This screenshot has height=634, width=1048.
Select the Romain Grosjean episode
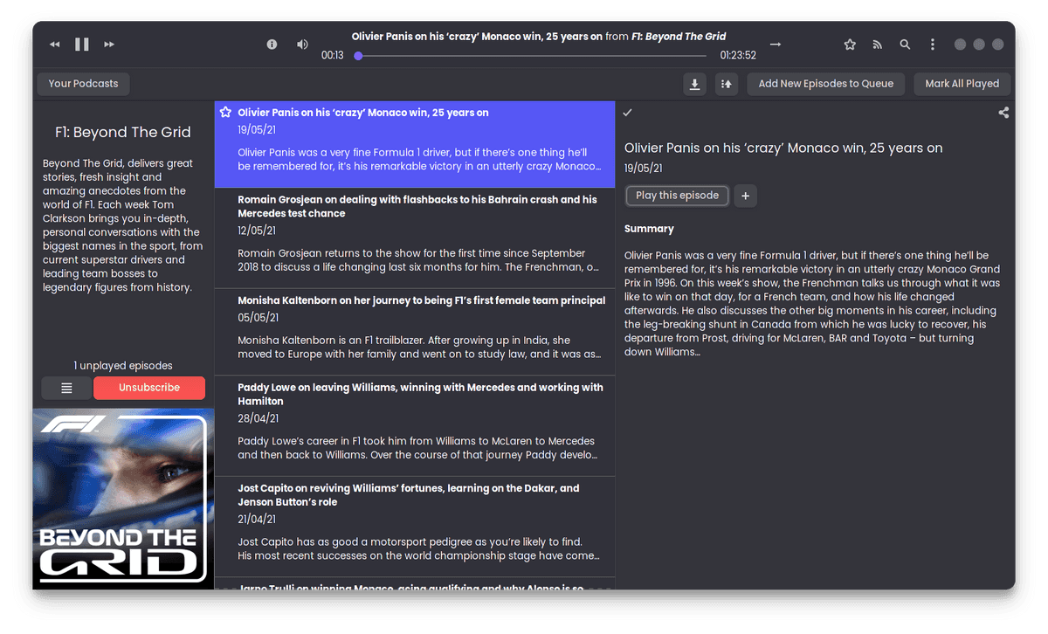[x=415, y=239]
